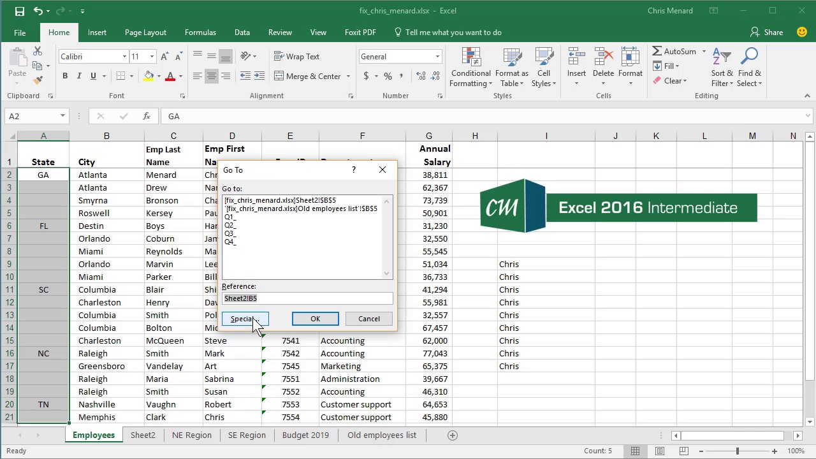
Task: Open the General number format dropdown
Action: coord(437,57)
